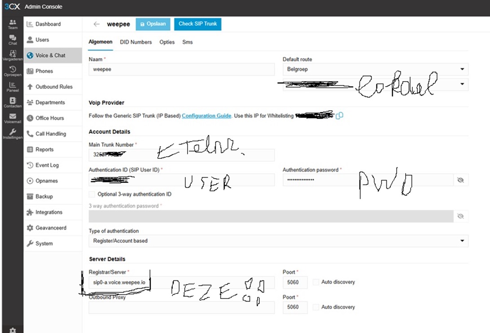Open Vergaderen meeting icon

point(13,55)
